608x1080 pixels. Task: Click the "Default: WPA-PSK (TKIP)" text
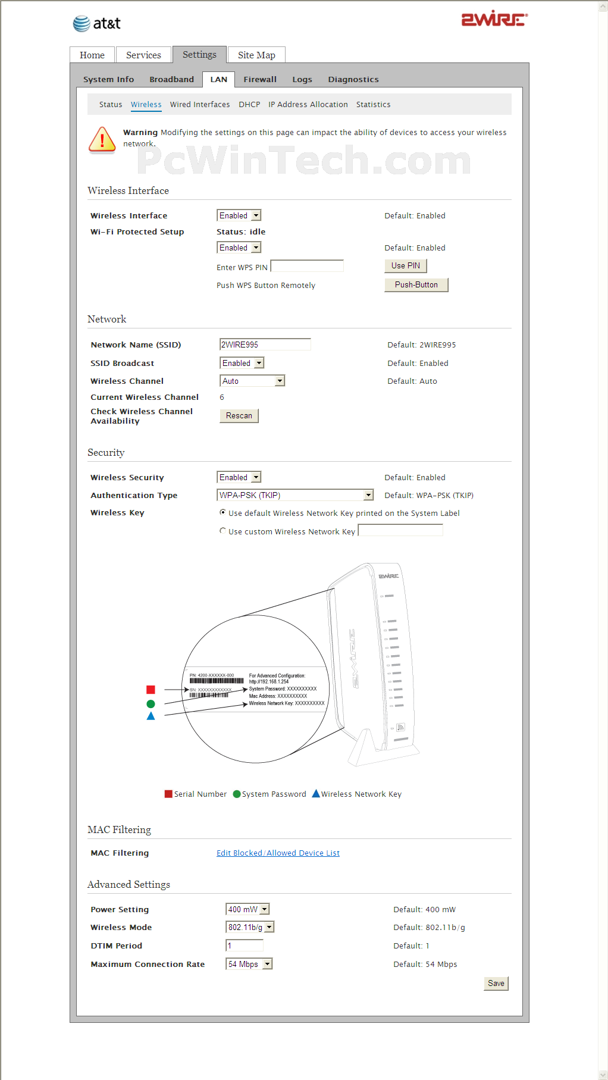[429, 495]
